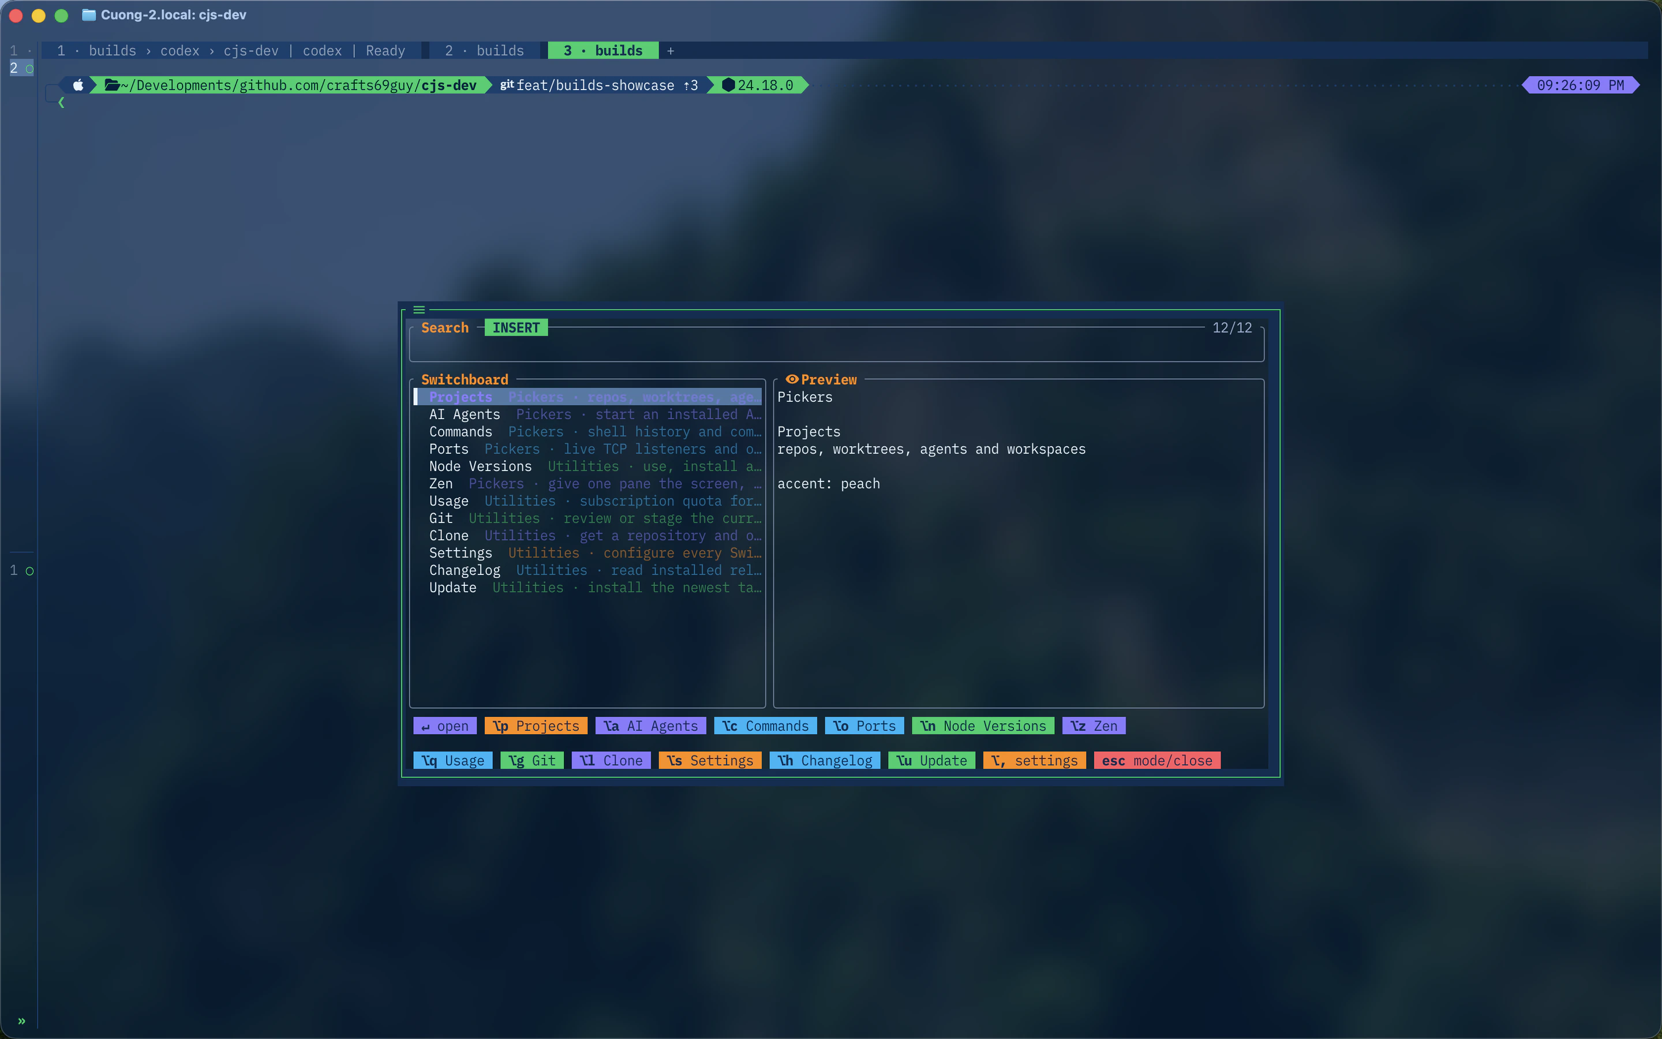Select the Projects row in Switchboard
1662x1039 pixels.
[x=587, y=397]
